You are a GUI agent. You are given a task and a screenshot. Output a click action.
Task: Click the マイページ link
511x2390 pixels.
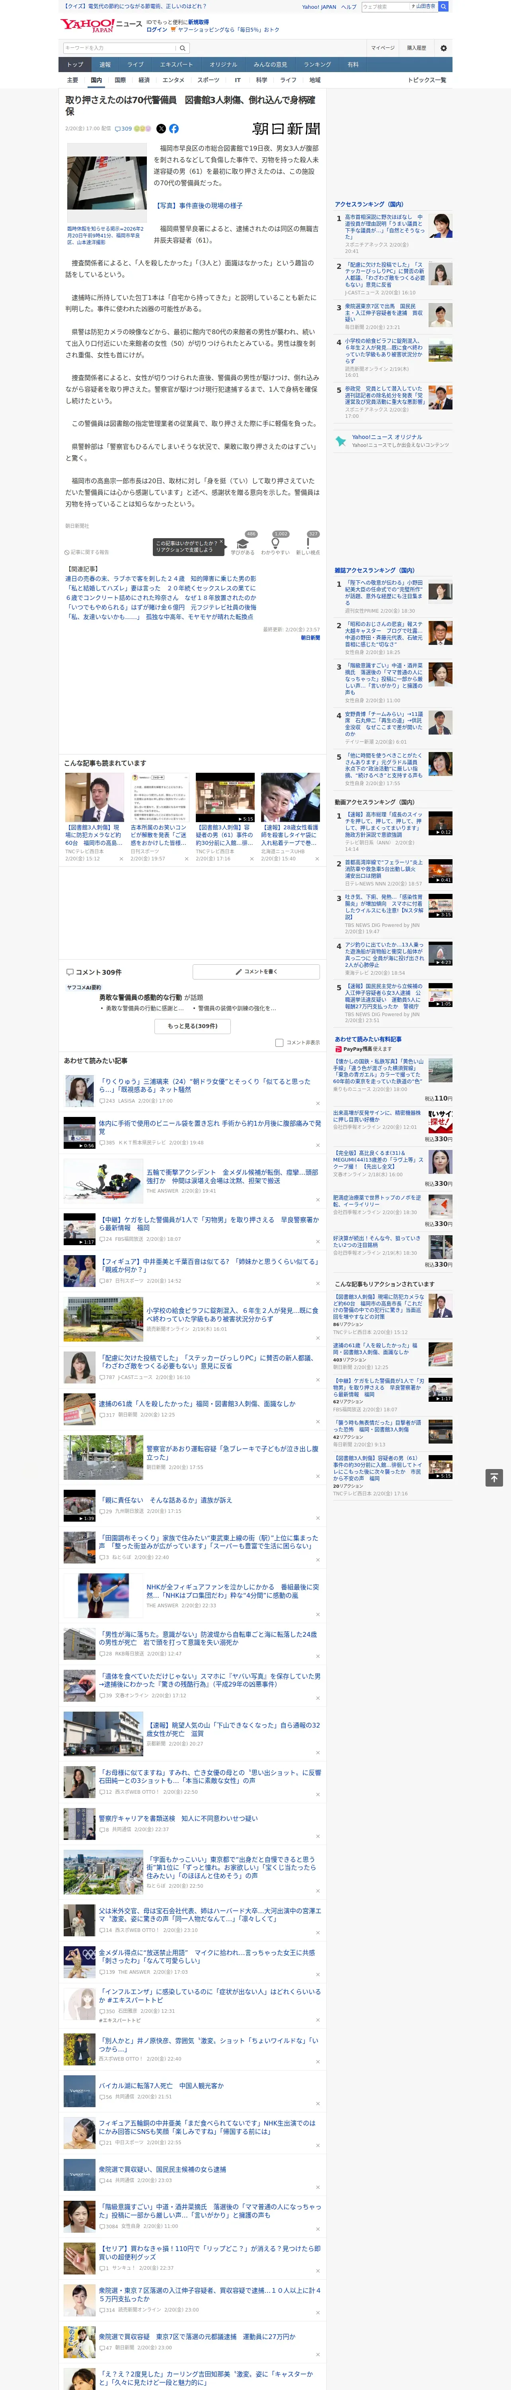[x=382, y=48]
